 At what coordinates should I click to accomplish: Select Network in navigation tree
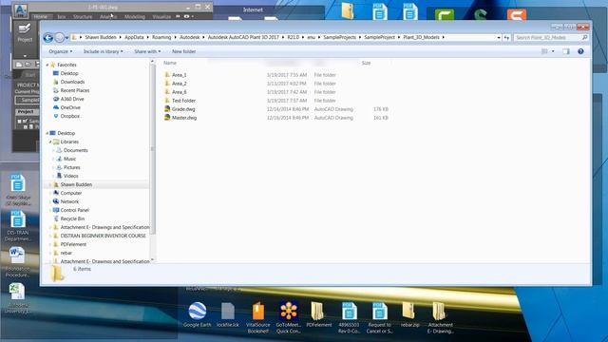69,201
